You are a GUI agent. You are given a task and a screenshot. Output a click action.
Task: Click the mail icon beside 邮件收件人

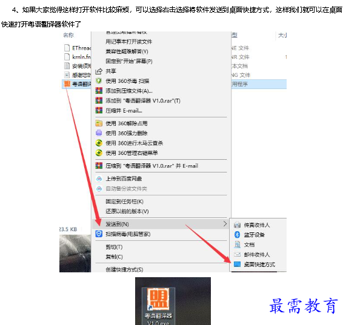[238, 254]
